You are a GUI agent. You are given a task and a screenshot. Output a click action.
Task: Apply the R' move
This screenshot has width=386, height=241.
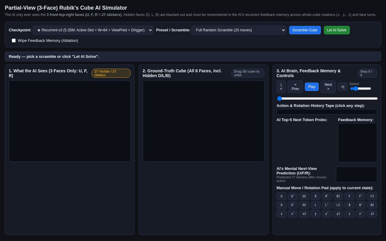point(327,196)
